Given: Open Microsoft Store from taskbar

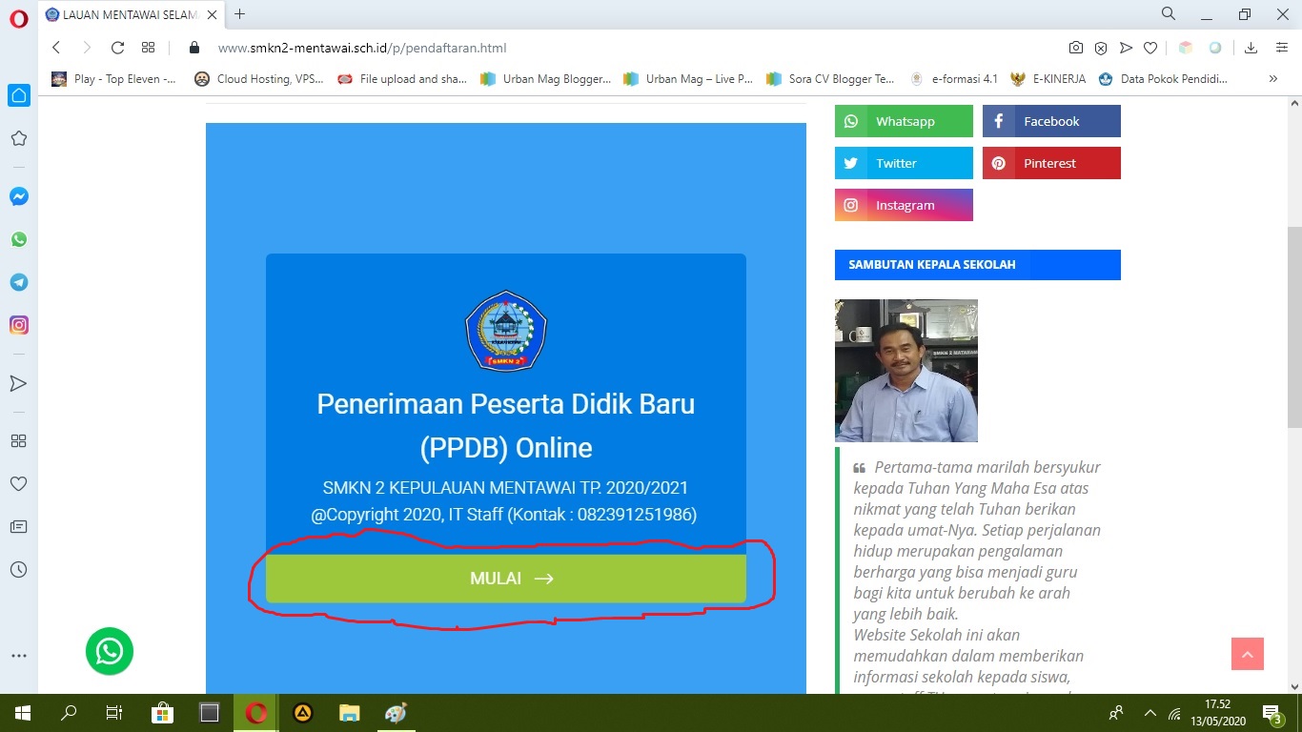Looking at the screenshot, I should pyautogui.click(x=162, y=712).
